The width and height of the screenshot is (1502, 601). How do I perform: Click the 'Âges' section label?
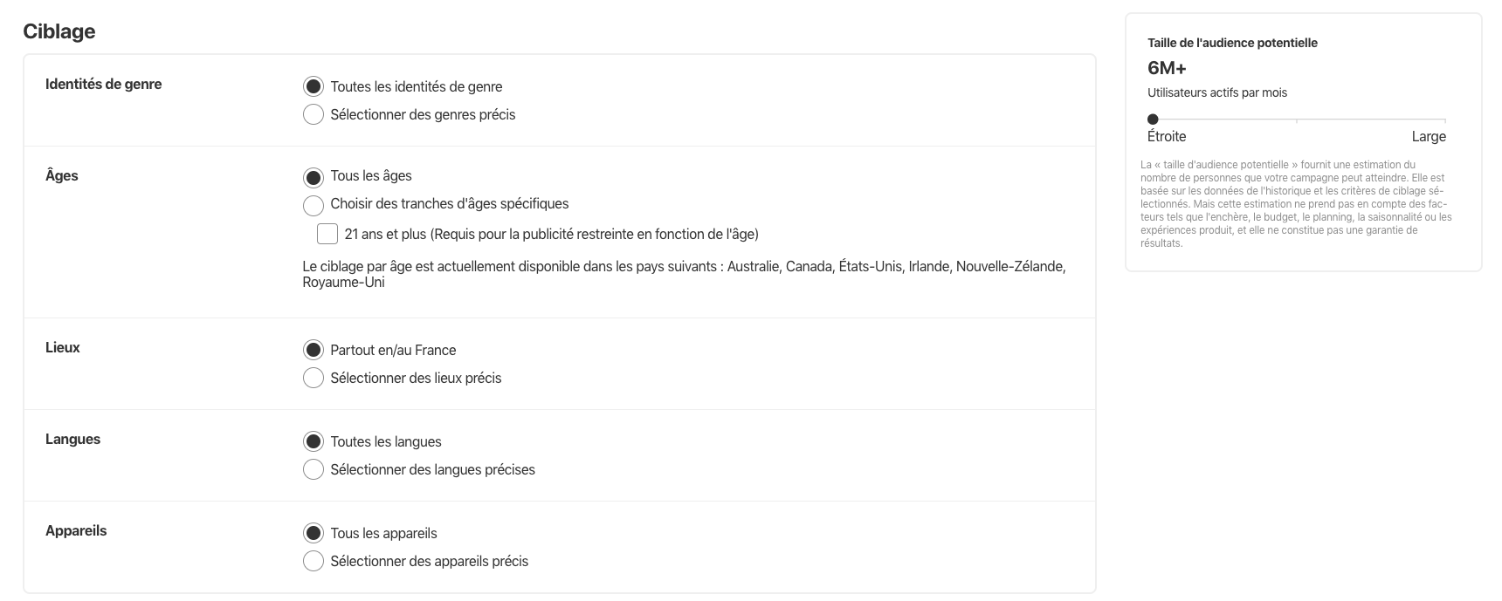pos(62,175)
